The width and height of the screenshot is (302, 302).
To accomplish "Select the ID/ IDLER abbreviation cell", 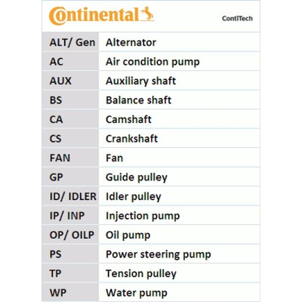I will 72,196.
